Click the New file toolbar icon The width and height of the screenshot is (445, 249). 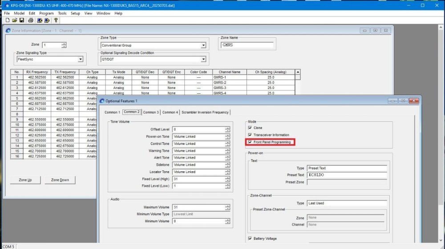(8, 20)
